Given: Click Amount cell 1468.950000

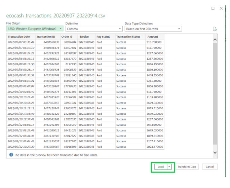Looking at the screenshot, I should (155, 75).
